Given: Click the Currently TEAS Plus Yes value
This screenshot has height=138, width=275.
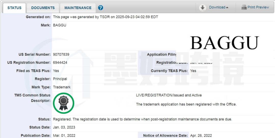Looking at the screenshot, I should [193, 71].
